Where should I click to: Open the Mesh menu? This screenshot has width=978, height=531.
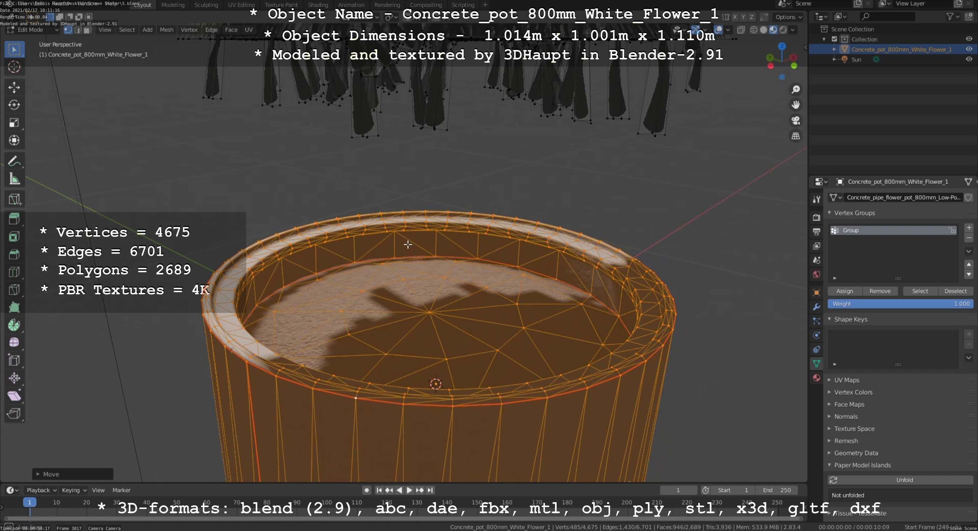tap(166, 30)
